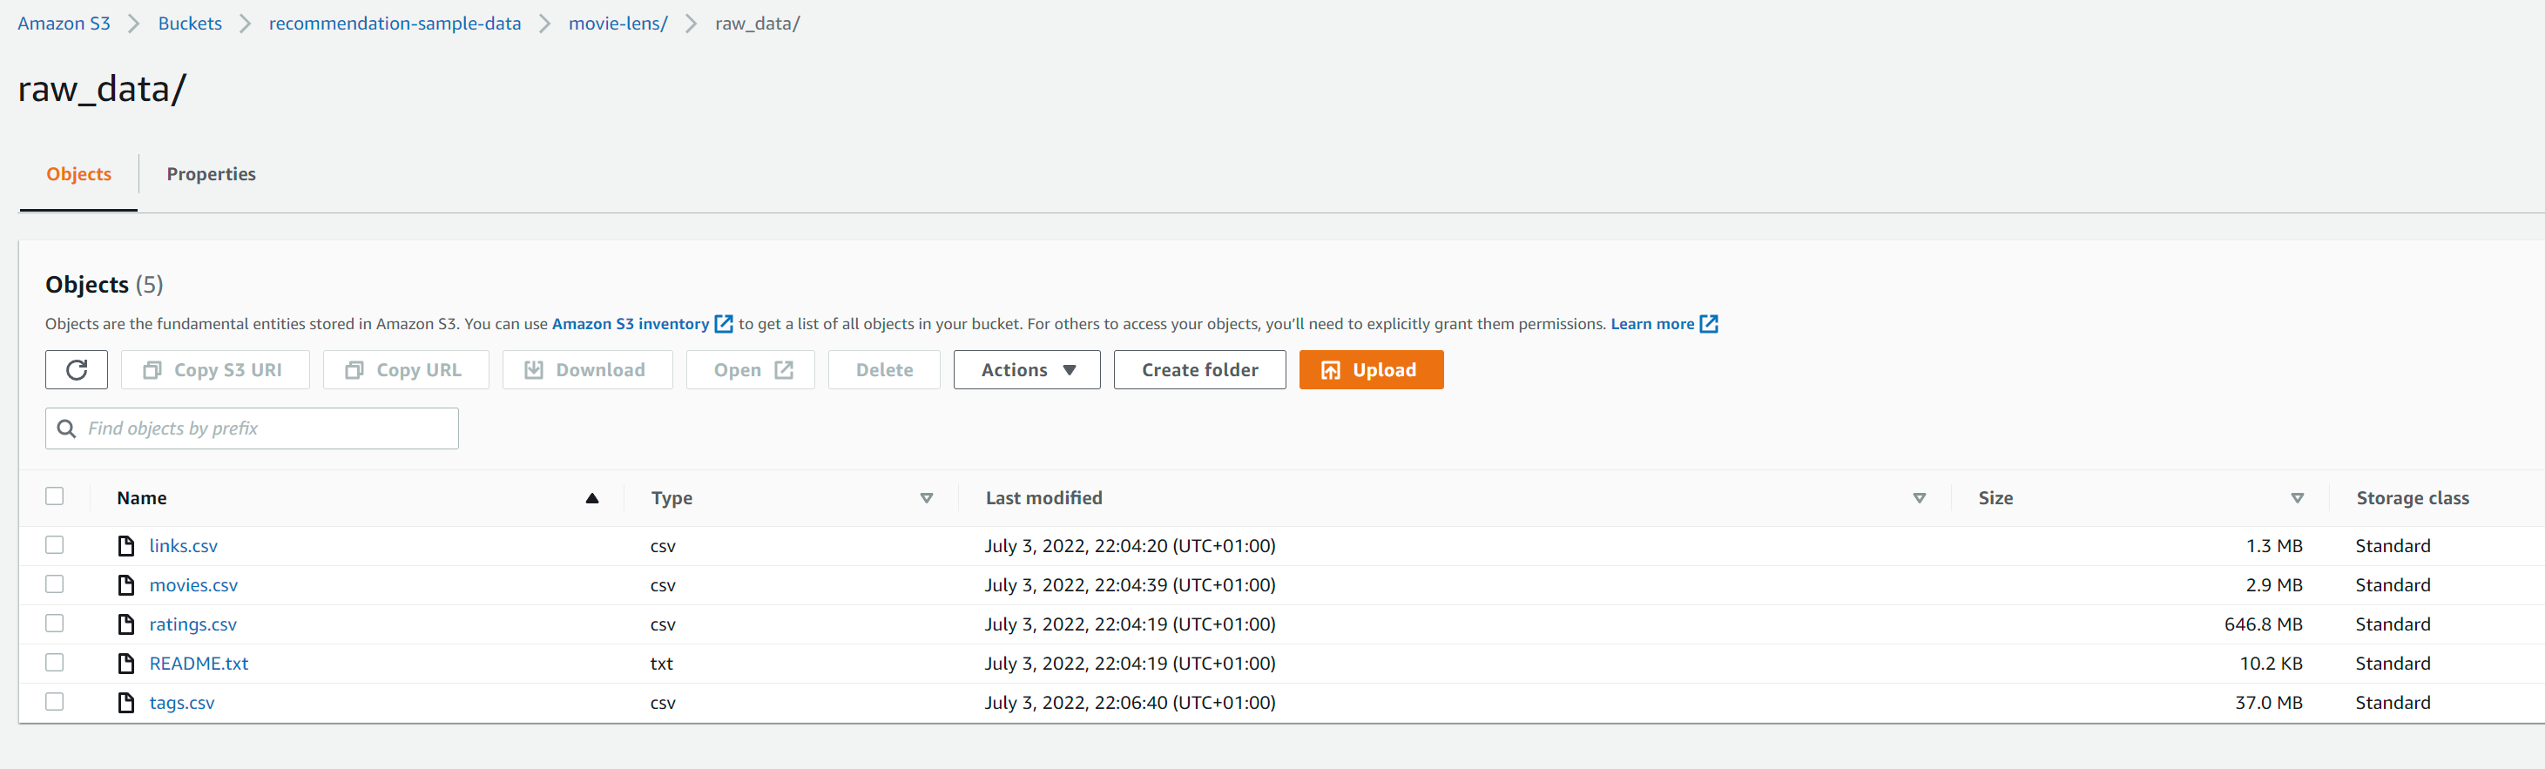Screen dimensions: 2545x769
Task: Click the refresh objects icon button
Action: [x=76, y=369]
